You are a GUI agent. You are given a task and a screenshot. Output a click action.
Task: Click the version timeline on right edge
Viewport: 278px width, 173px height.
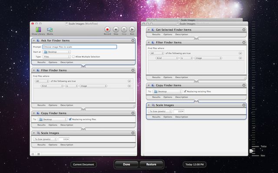(x=253, y=86)
